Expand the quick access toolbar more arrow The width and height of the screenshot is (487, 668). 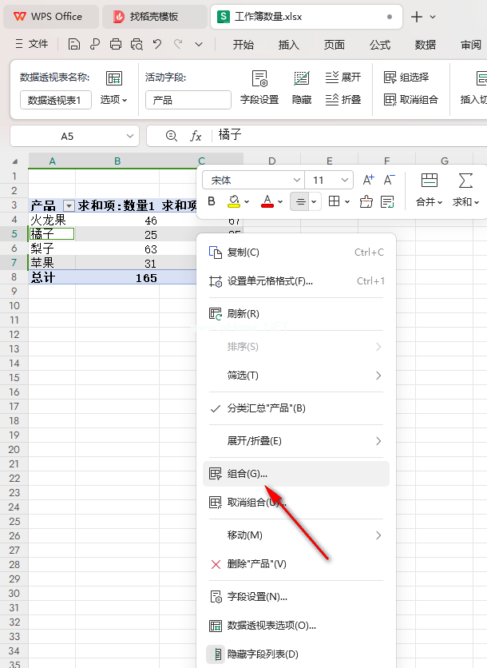click(x=199, y=44)
